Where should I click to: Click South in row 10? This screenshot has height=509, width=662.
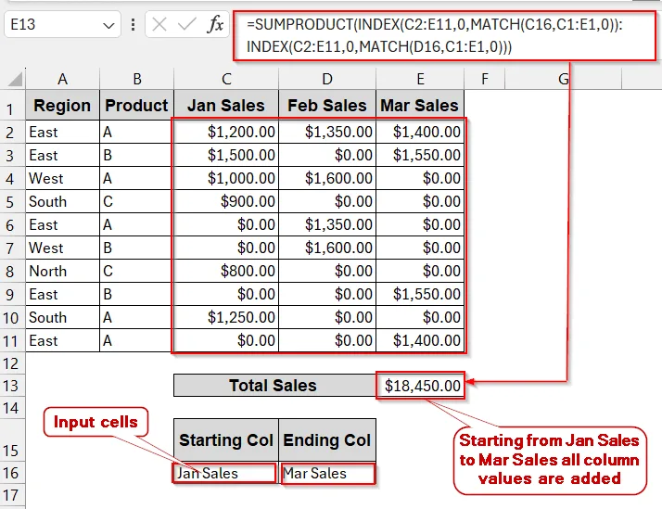pos(62,317)
